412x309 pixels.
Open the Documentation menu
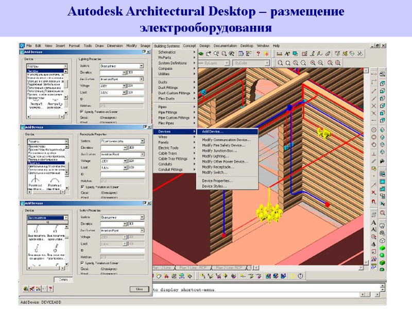click(225, 46)
